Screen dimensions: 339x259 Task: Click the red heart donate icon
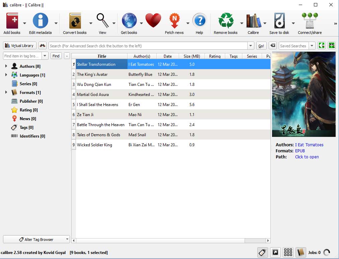[x=153, y=21]
